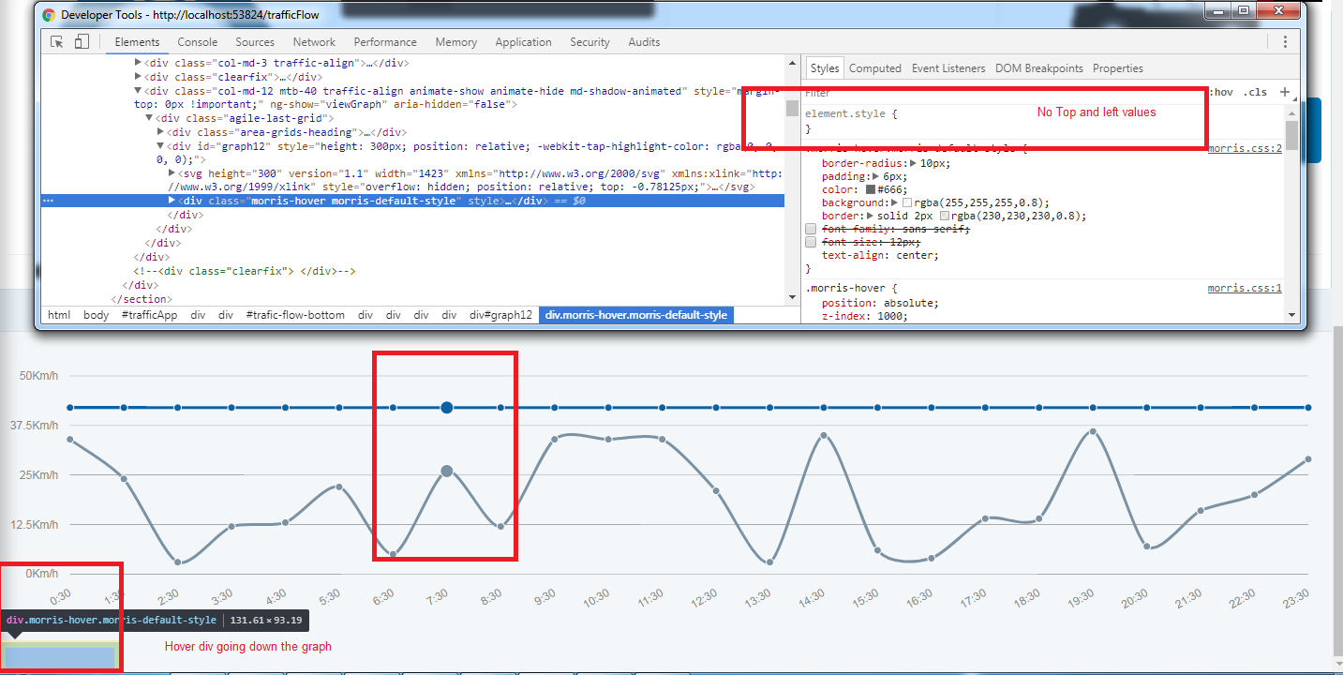Switch to the Performance tab
The image size is (1343, 675).
pos(385,42)
